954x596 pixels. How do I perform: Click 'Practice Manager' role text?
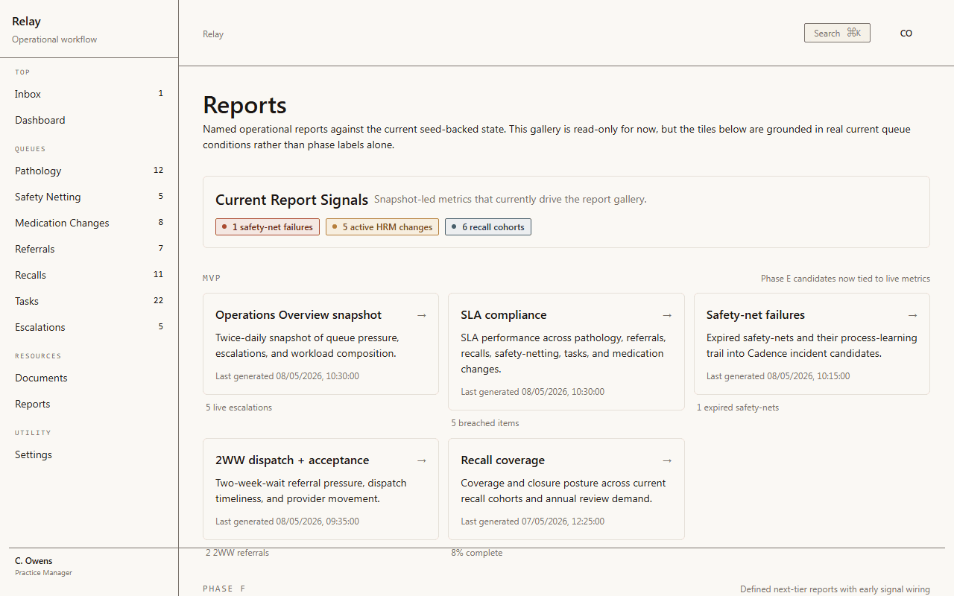pyautogui.click(x=43, y=573)
